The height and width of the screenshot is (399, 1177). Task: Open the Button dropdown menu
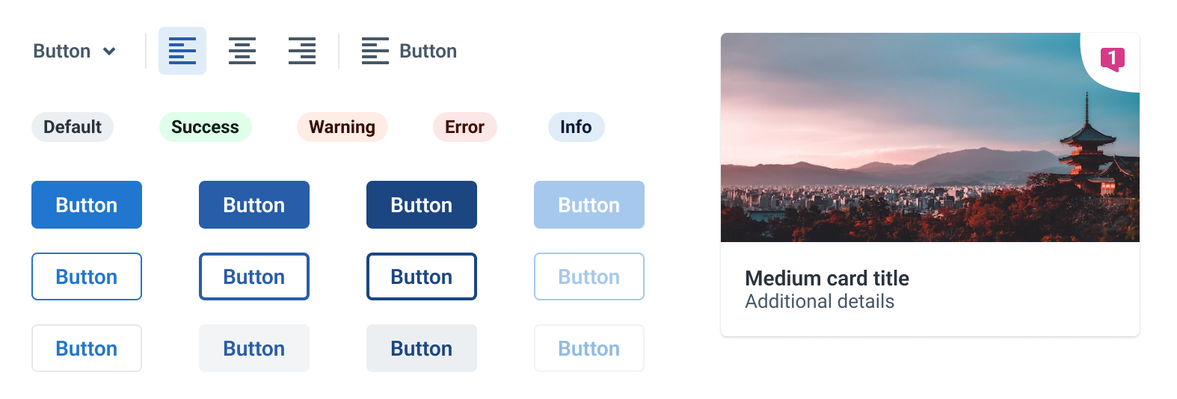pos(75,51)
